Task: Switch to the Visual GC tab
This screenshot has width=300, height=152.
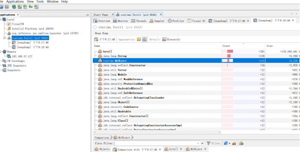Action: coord(196,21)
